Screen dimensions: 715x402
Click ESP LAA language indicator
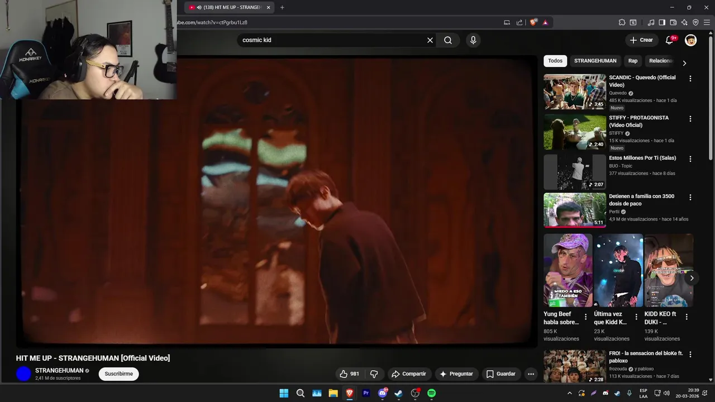point(643,393)
